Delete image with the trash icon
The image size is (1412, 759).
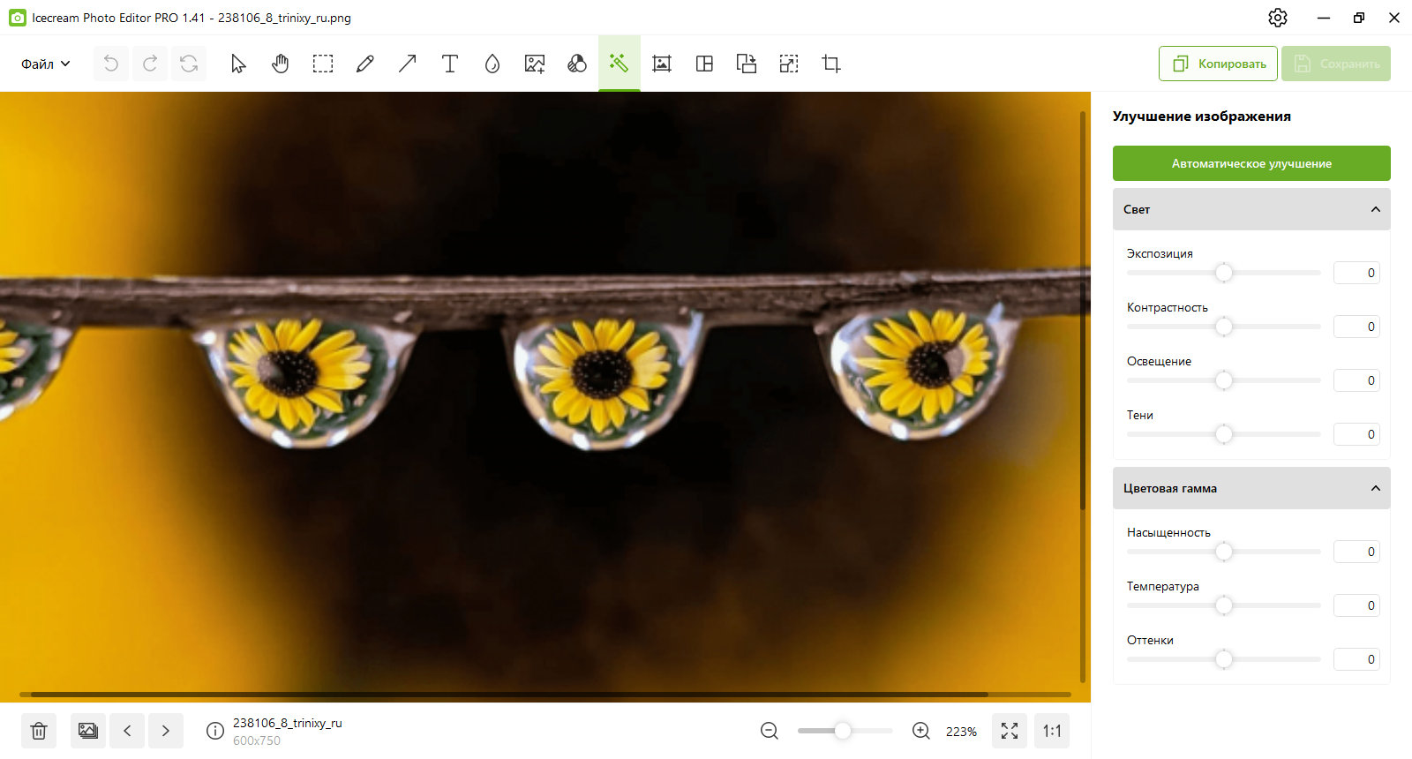pyautogui.click(x=39, y=731)
